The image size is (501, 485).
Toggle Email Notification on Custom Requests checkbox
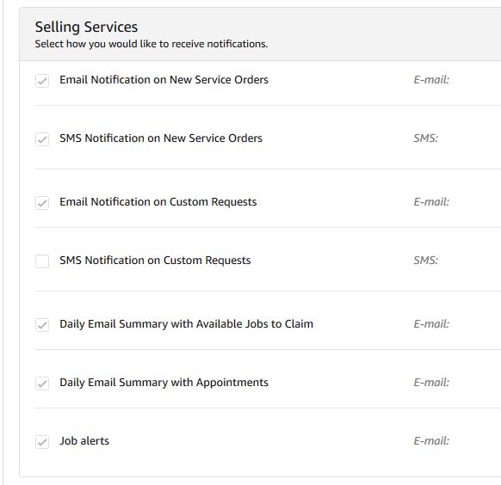click(42, 203)
